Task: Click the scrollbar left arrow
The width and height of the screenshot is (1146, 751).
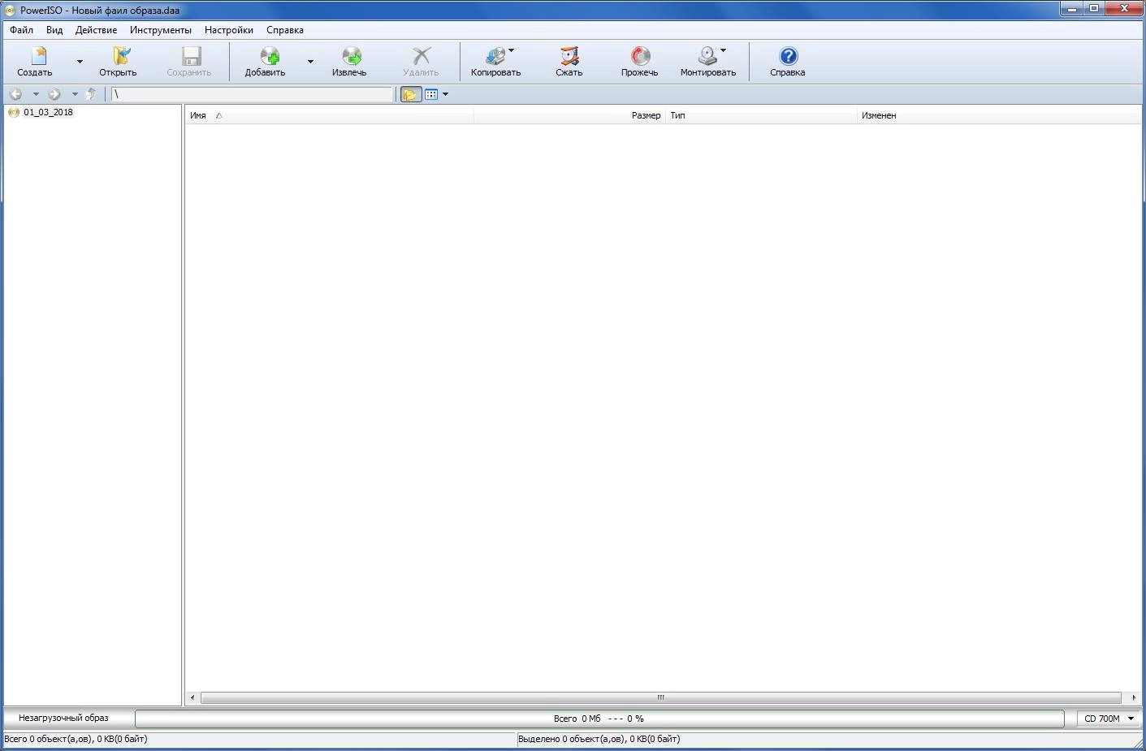Action: tap(192, 697)
